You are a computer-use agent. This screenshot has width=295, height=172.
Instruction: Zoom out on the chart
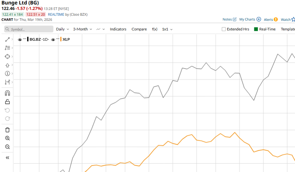click(7, 147)
